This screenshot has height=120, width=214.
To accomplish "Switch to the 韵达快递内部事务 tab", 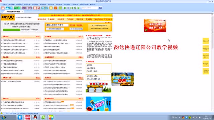I will (13, 12).
